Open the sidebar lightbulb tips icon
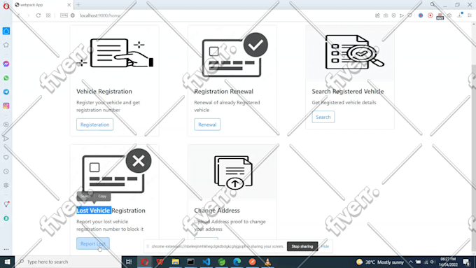 pyautogui.click(x=6, y=204)
